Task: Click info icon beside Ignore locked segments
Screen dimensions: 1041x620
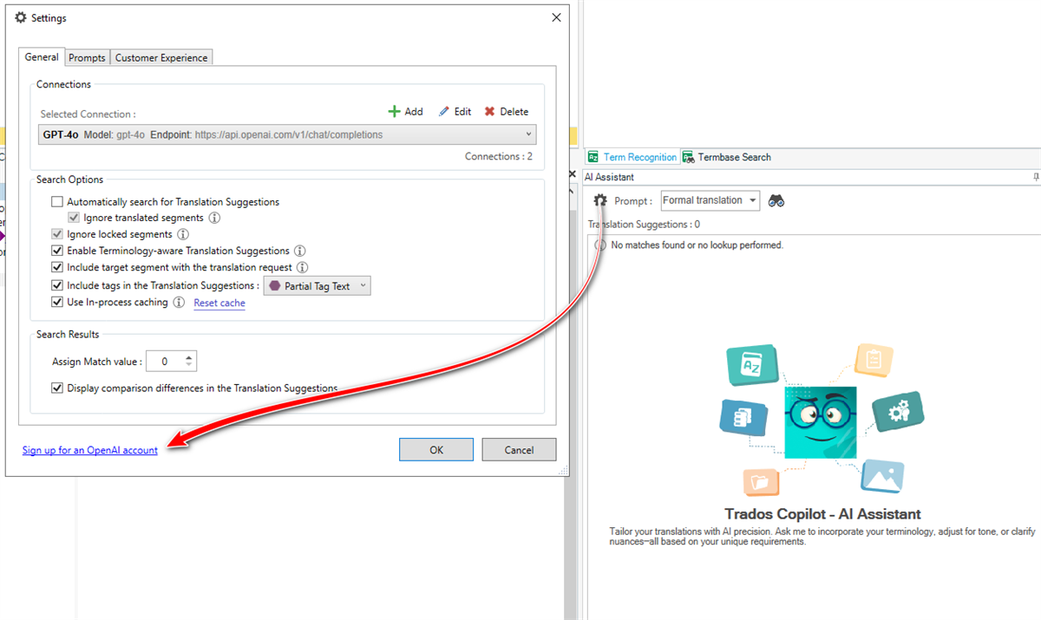Action: (183, 234)
